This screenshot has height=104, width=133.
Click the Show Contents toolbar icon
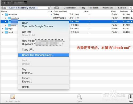tap(13, 97)
